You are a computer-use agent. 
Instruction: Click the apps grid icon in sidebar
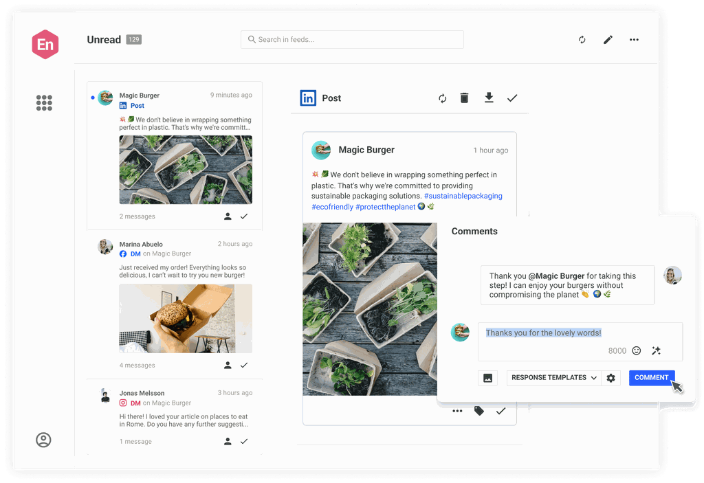44,103
